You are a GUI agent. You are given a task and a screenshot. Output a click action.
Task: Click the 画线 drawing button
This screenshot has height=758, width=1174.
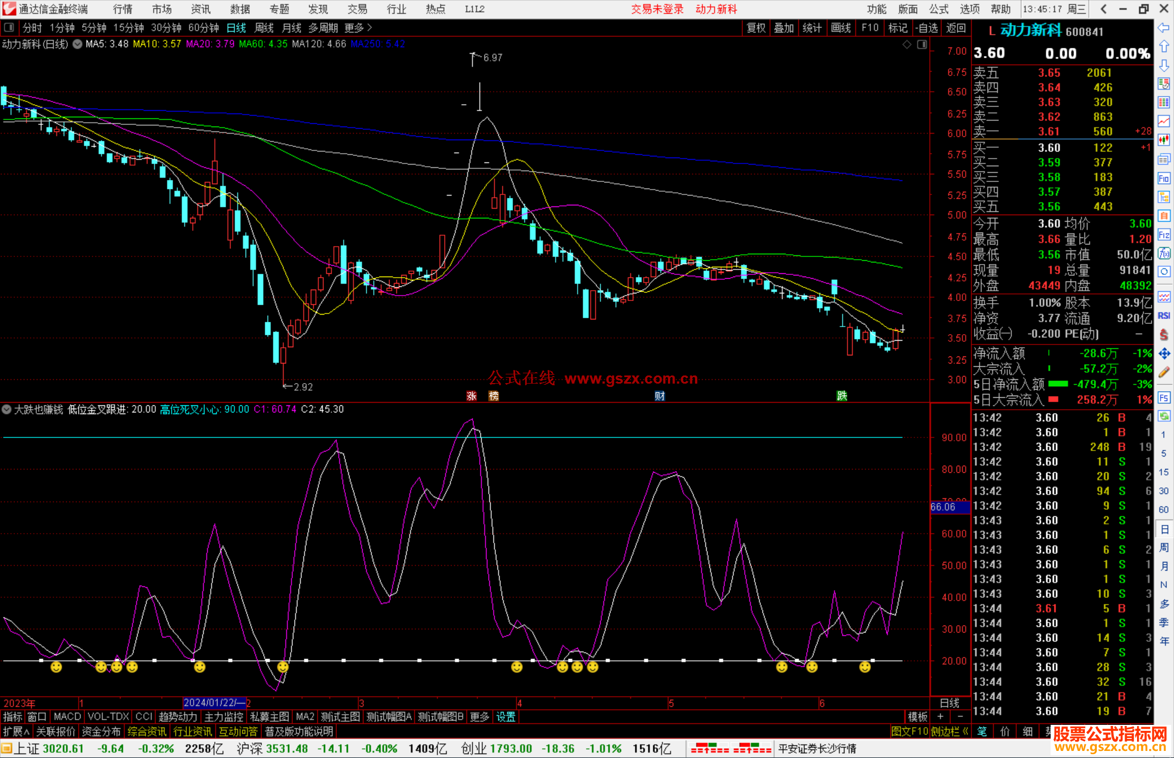coord(840,28)
